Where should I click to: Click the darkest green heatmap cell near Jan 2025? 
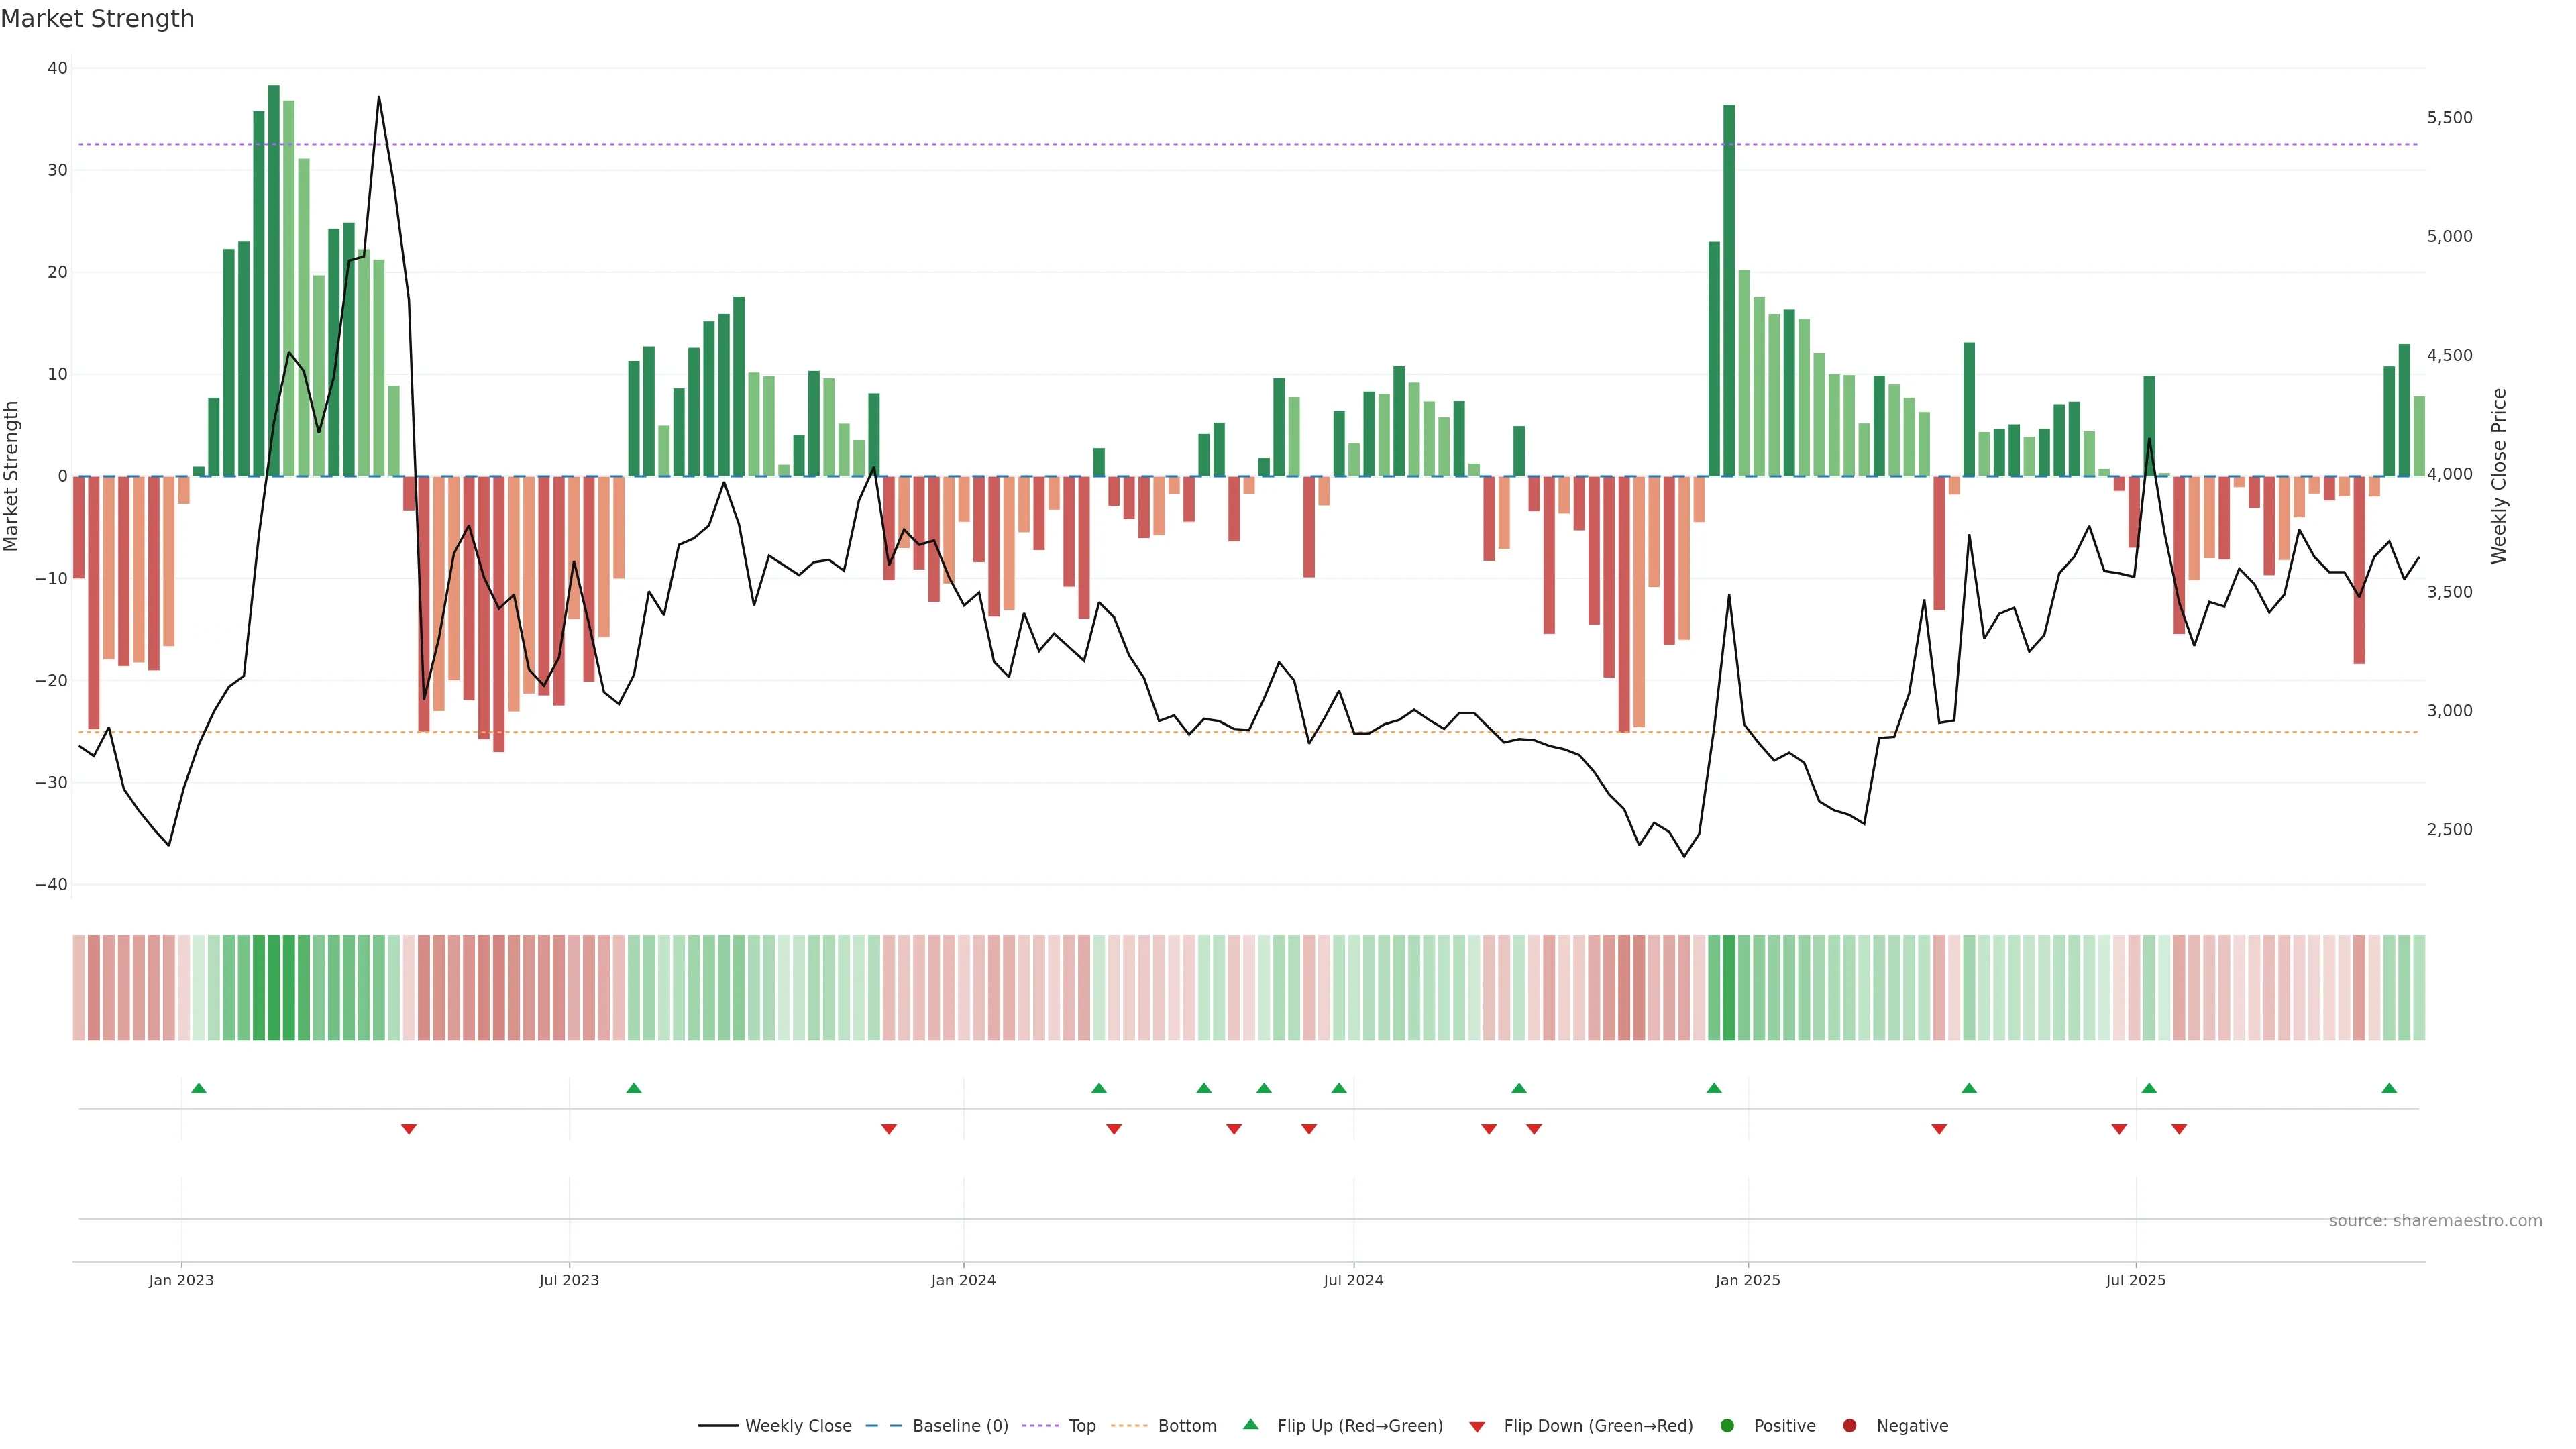(x=1729, y=988)
